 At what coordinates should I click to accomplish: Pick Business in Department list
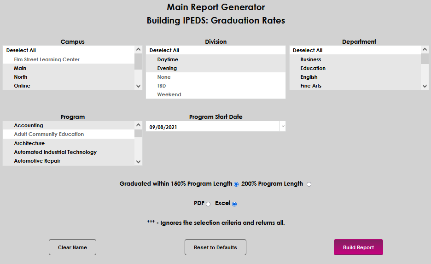tap(311, 59)
